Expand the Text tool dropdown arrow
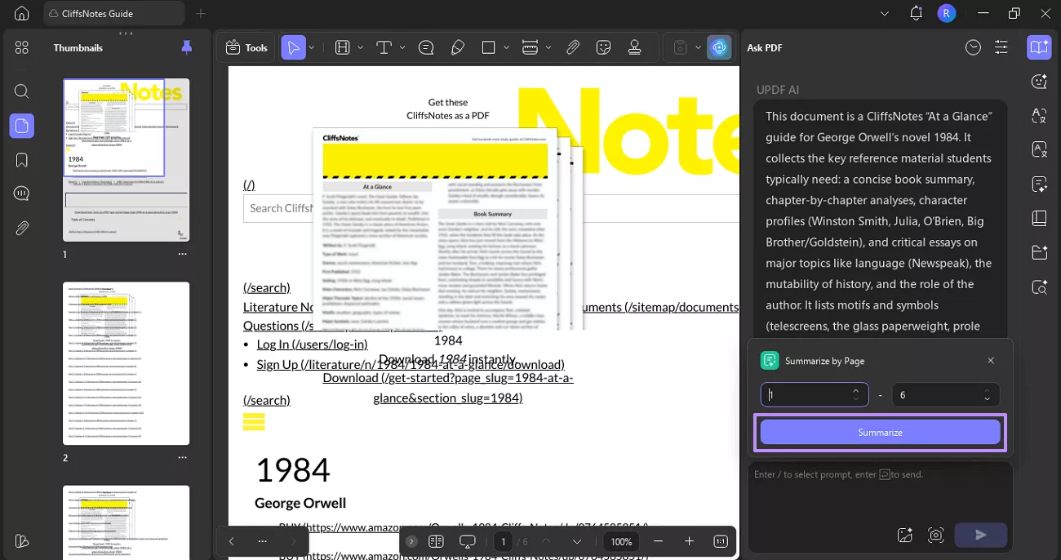Viewport: 1061px width, 560px height. coord(402,47)
